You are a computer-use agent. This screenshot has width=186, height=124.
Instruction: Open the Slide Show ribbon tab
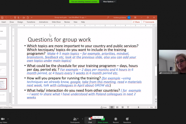pyautogui.click(x=56, y=22)
